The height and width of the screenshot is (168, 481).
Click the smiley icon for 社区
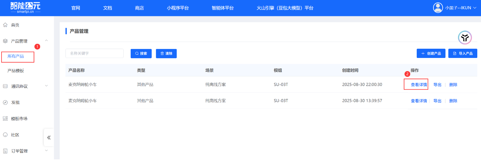pyautogui.click(x=5, y=135)
